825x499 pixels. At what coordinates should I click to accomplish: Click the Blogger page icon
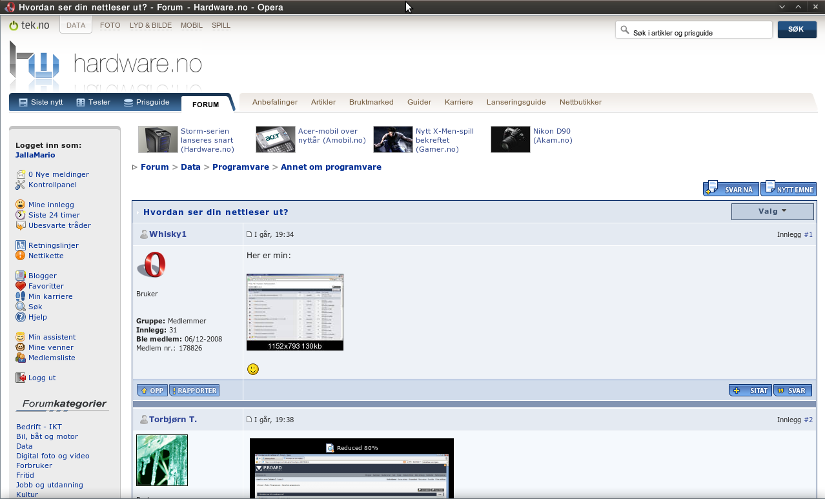point(21,276)
